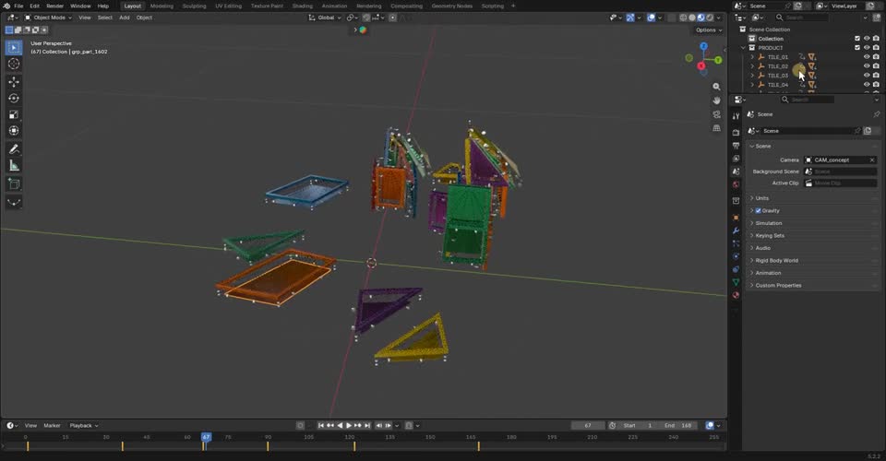Click the viewport zoom magnifier icon
The image size is (886, 461).
coord(716,87)
